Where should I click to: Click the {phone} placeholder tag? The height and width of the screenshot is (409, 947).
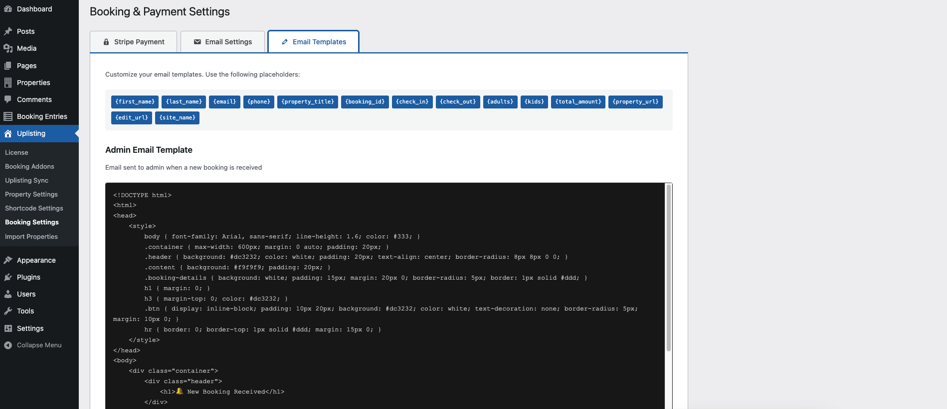259,102
